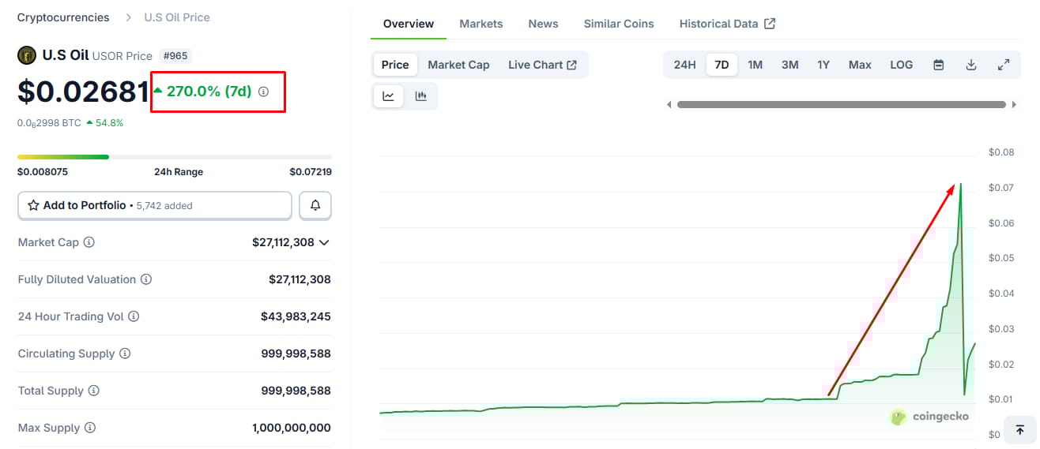Image resolution: width=1040 pixels, height=449 pixels.
Task: Set chart range to 1M
Action: [756, 65]
